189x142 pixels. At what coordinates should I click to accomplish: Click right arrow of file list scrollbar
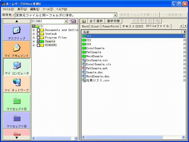(x=183, y=137)
